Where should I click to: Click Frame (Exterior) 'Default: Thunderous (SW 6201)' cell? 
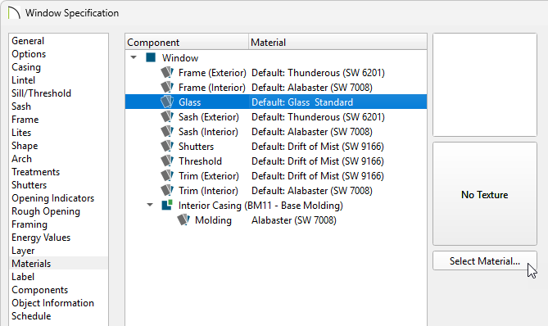coord(318,73)
